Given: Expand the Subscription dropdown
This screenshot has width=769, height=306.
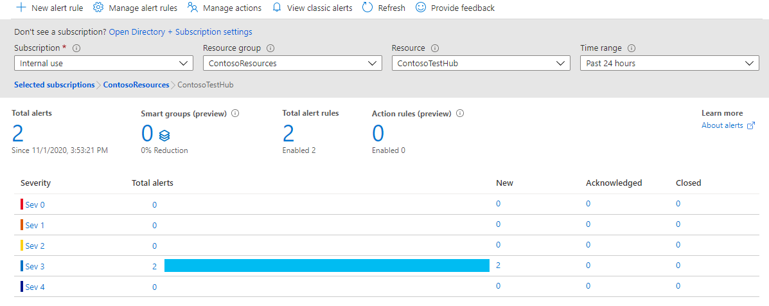Looking at the screenshot, I should point(103,63).
